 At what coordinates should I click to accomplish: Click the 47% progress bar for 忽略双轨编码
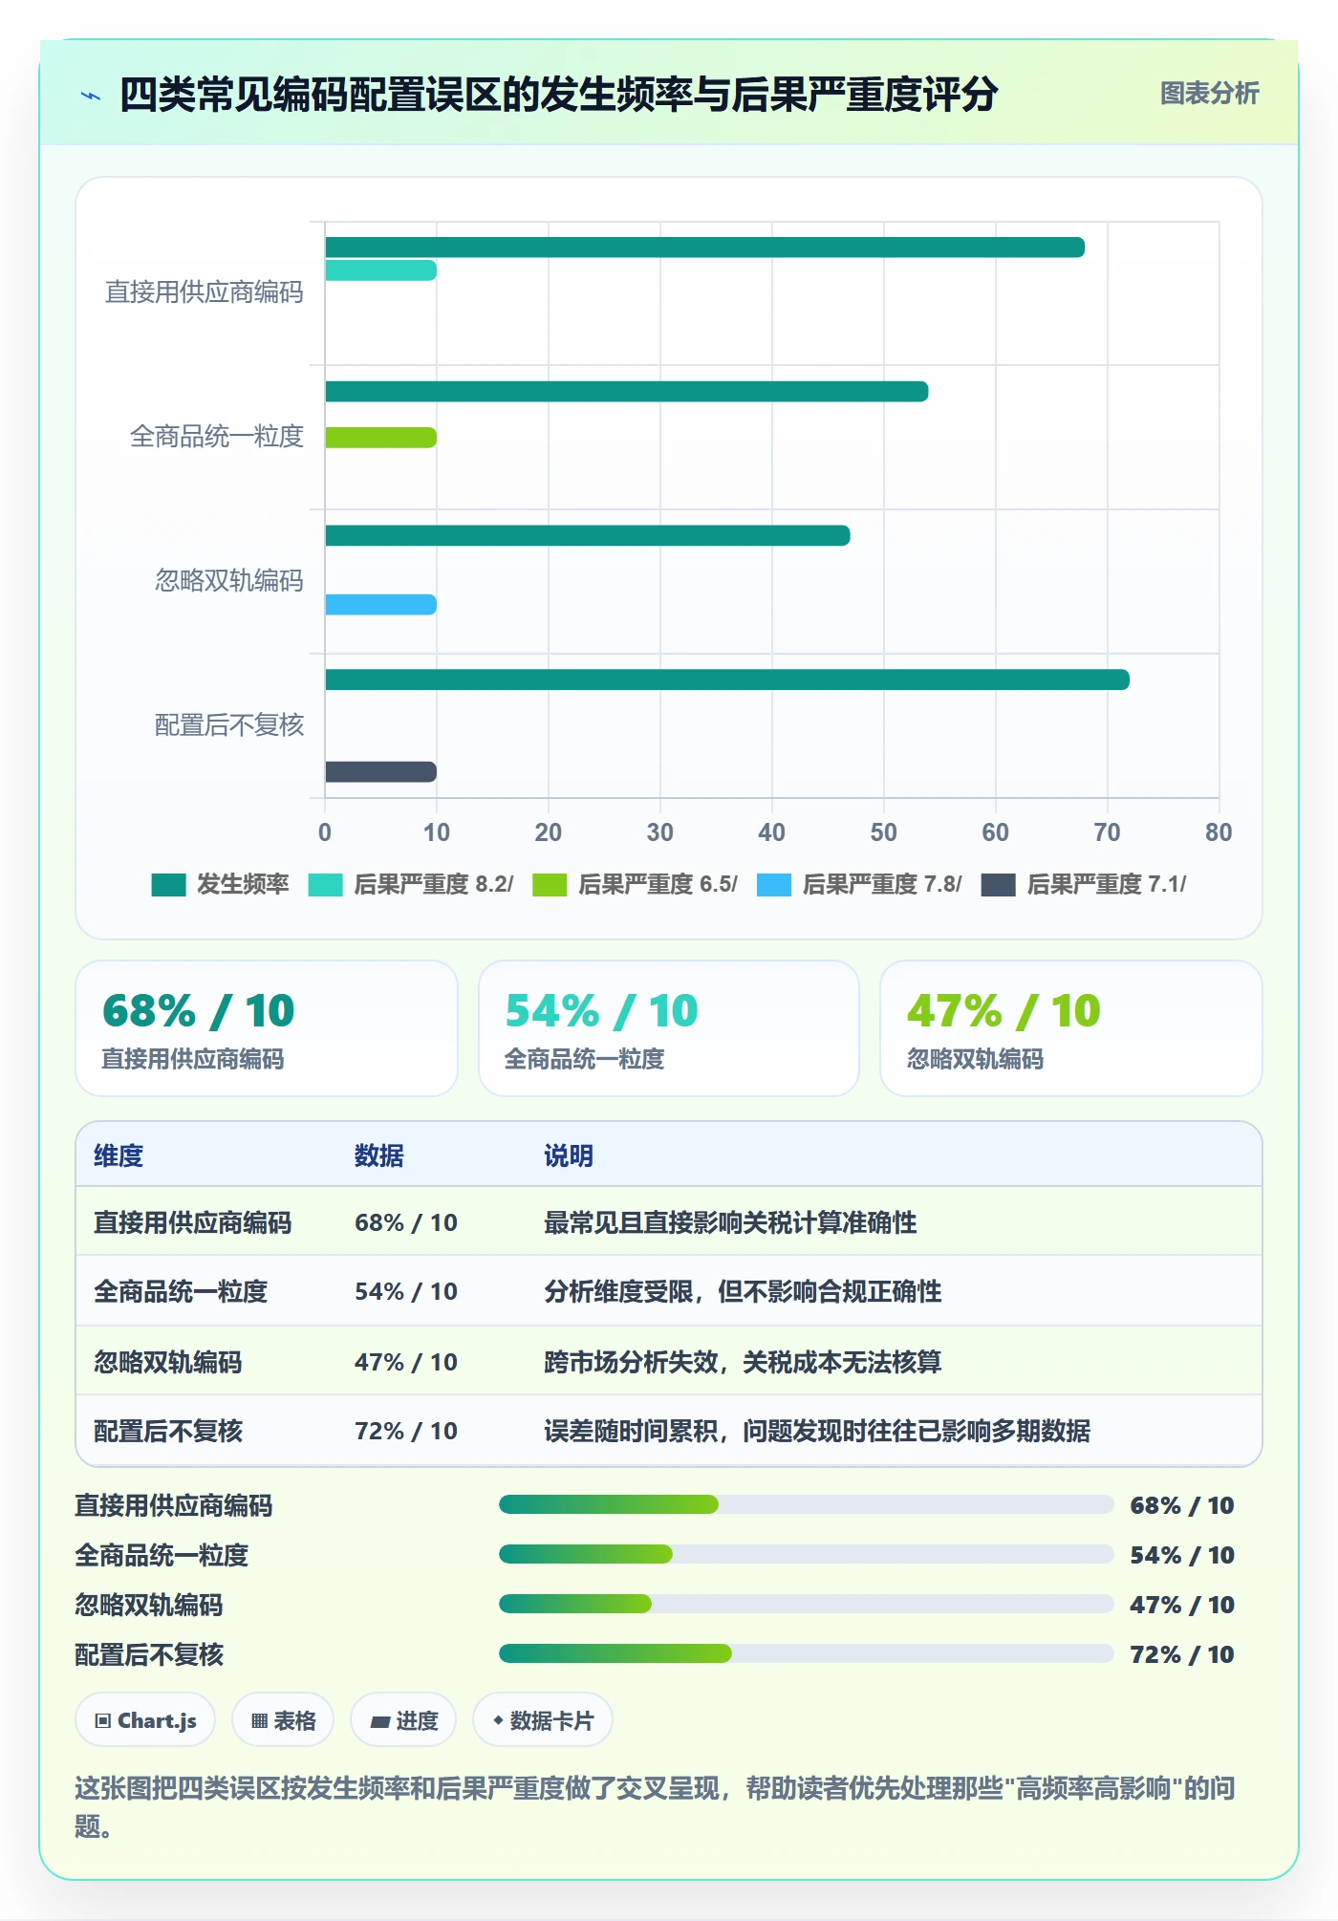806,1605
